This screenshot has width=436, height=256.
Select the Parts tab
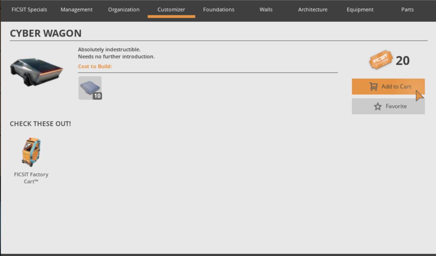pos(407,9)
